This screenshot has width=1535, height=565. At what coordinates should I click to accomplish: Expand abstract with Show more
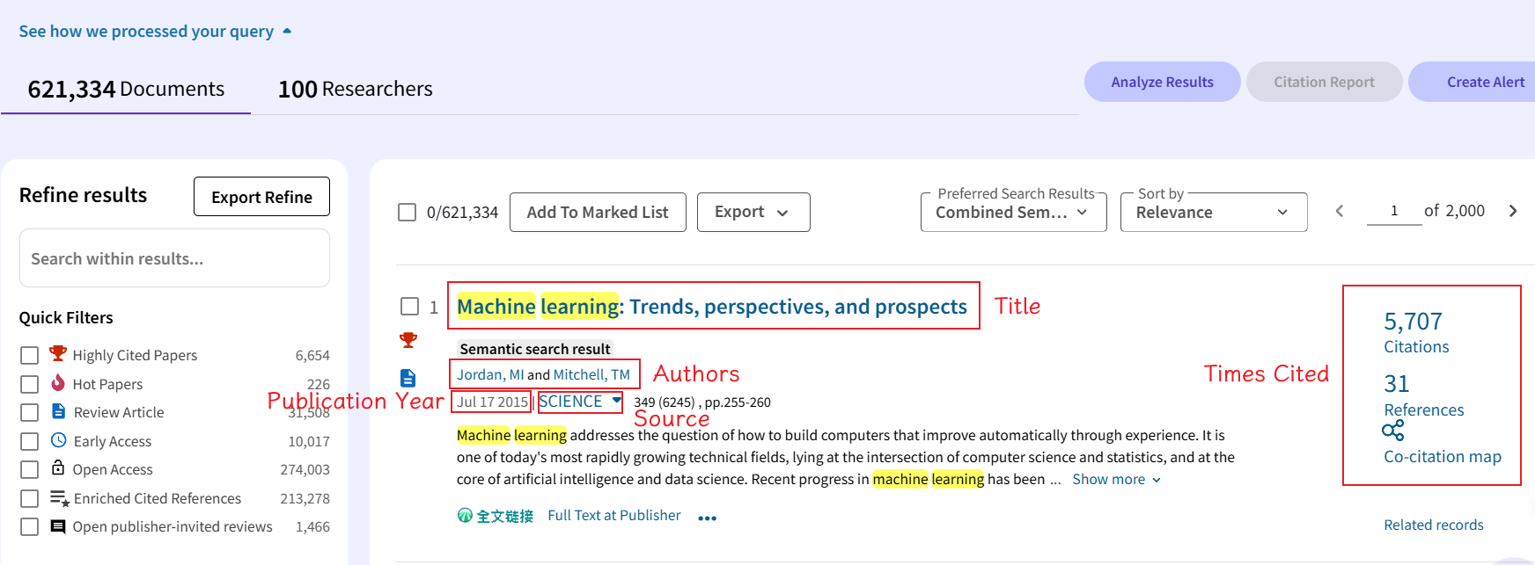(x=1116, y=480)
